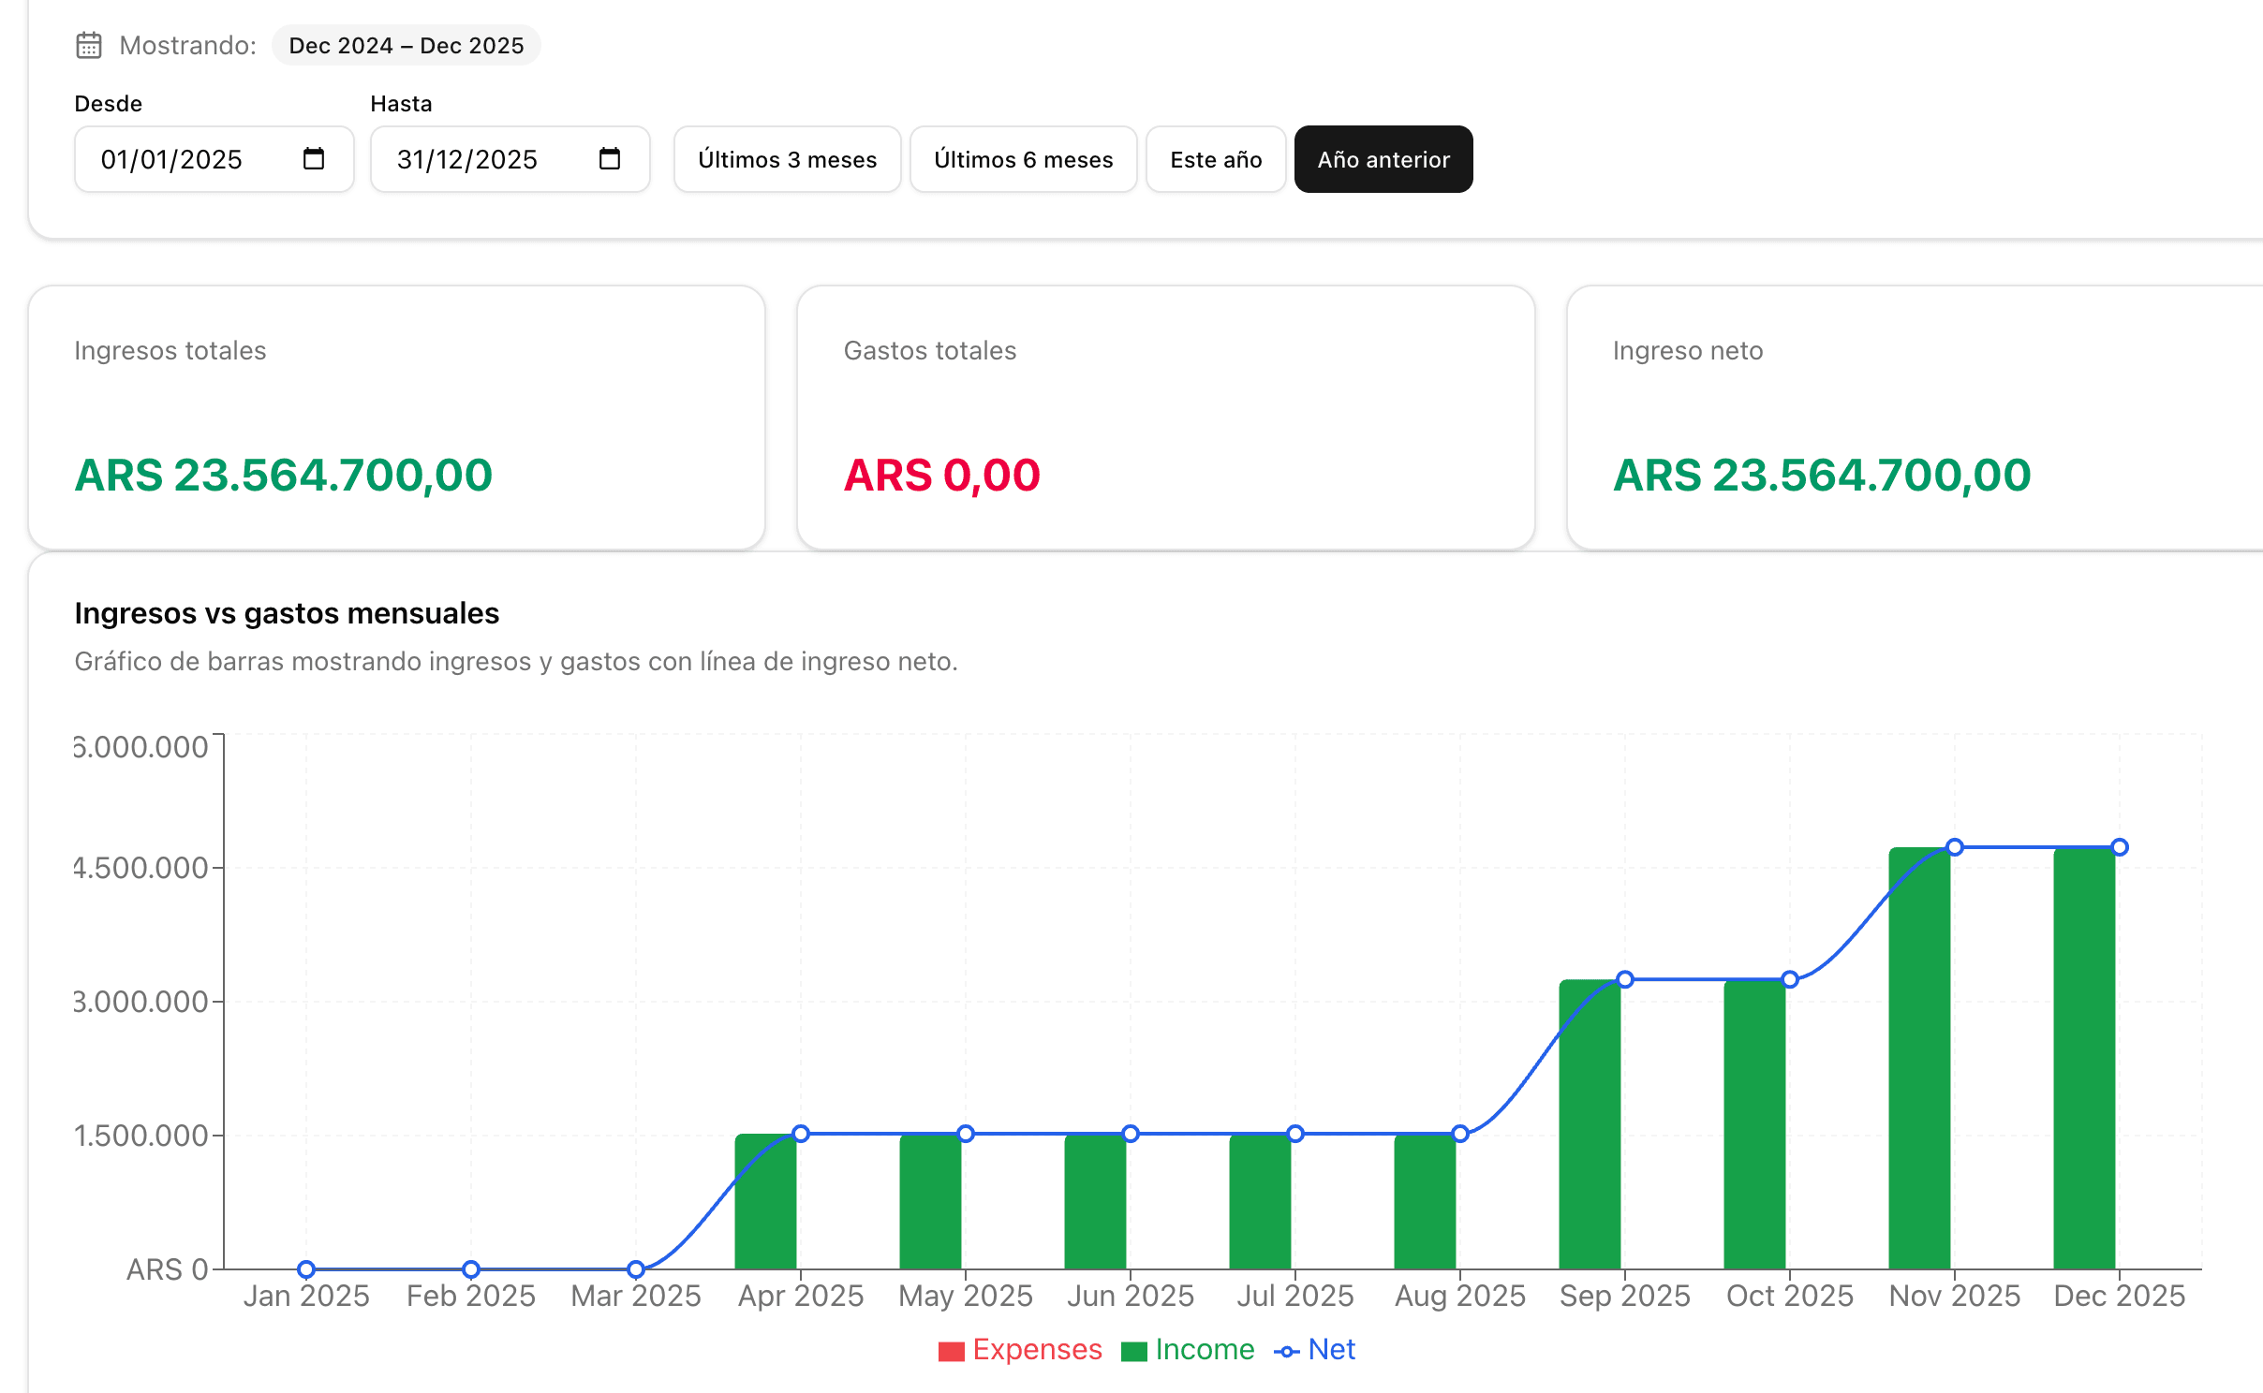Click the Hasta date field 31/12/2025
Viewport: 2263px width, 1393px height.
(510, 159)
